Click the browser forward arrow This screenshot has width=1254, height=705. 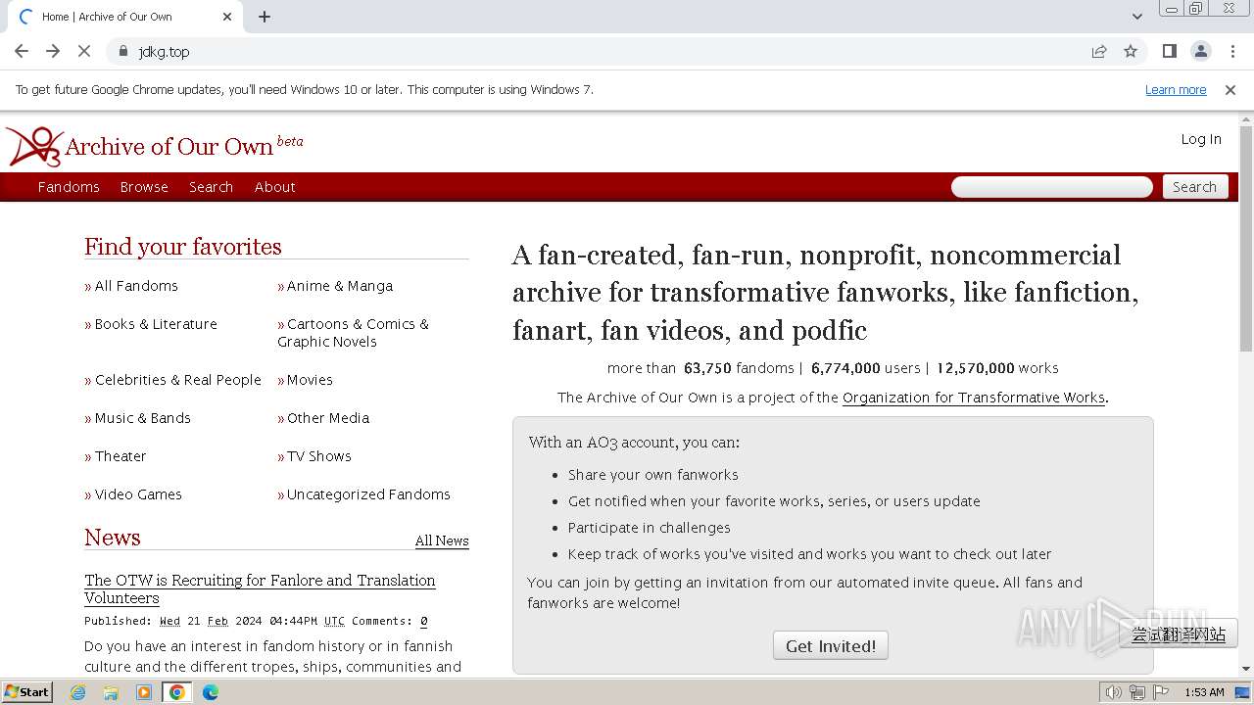(53, 51)
